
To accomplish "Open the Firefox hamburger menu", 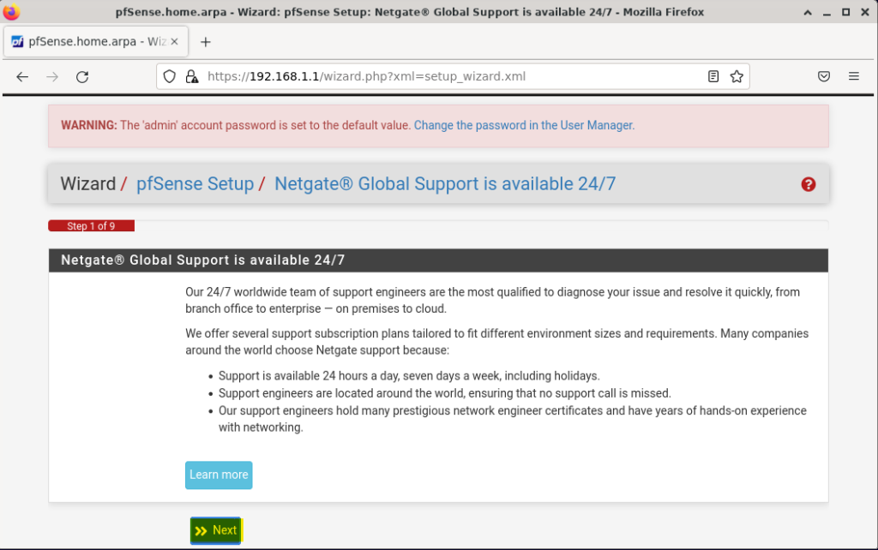I will click(x=853, y=76).
